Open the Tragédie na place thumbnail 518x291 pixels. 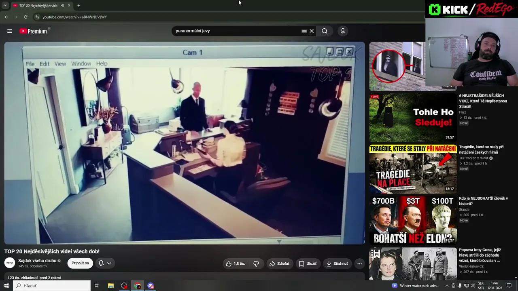coord(413,169)
